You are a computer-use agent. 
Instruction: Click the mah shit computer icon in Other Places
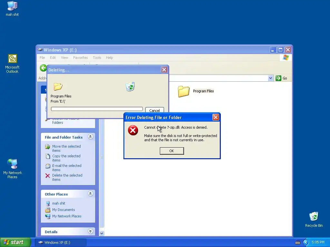48,203
